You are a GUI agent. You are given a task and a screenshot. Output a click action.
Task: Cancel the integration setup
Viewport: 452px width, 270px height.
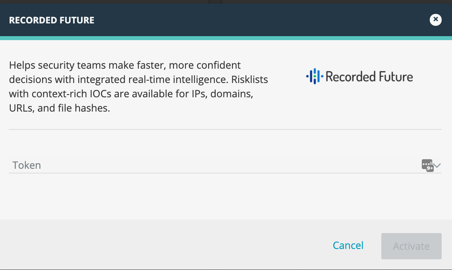tap(348, 246)
